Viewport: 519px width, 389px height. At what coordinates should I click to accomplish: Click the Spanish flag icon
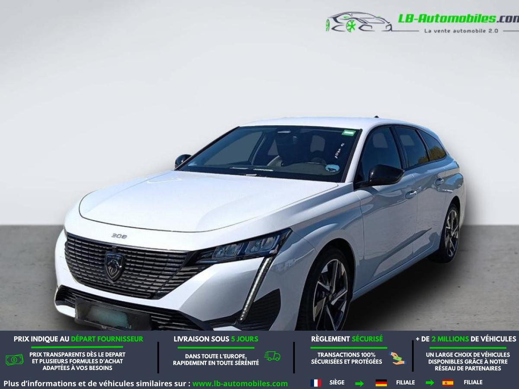coord(448,383)
